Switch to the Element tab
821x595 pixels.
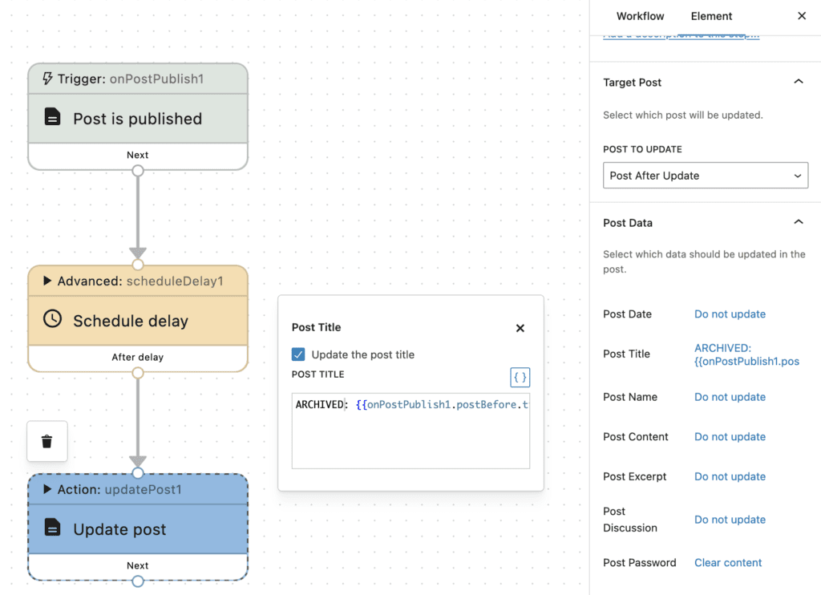tap(711, 16)
